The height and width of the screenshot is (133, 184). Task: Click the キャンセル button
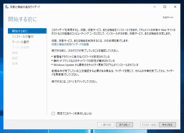pos(167,125)
